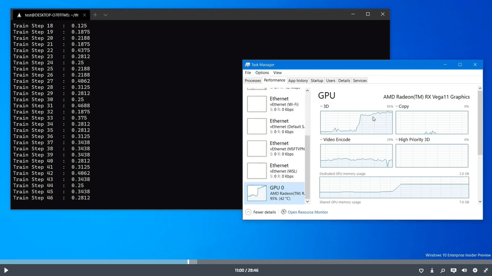Exit fullscreen mode in player
The height and width of the screenshot is (276, 492).
485,270
